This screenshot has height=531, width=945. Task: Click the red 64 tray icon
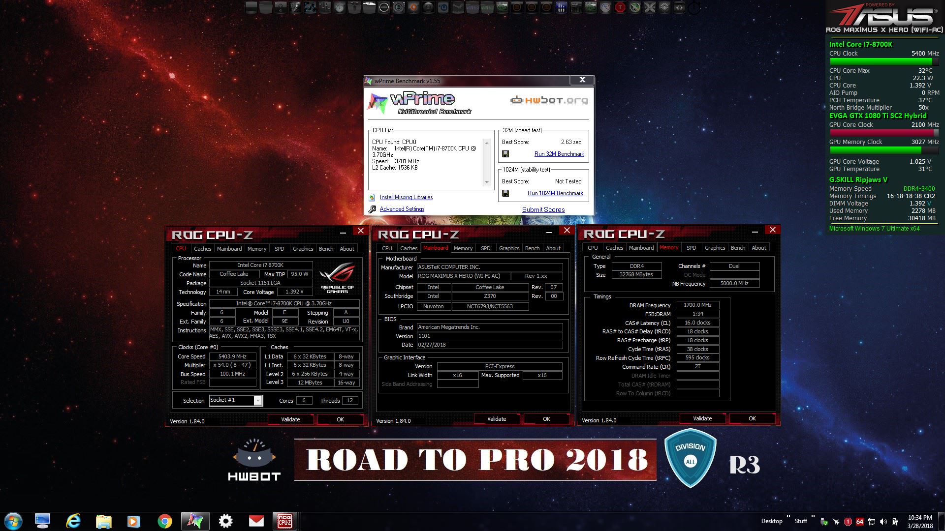point(860,522)
